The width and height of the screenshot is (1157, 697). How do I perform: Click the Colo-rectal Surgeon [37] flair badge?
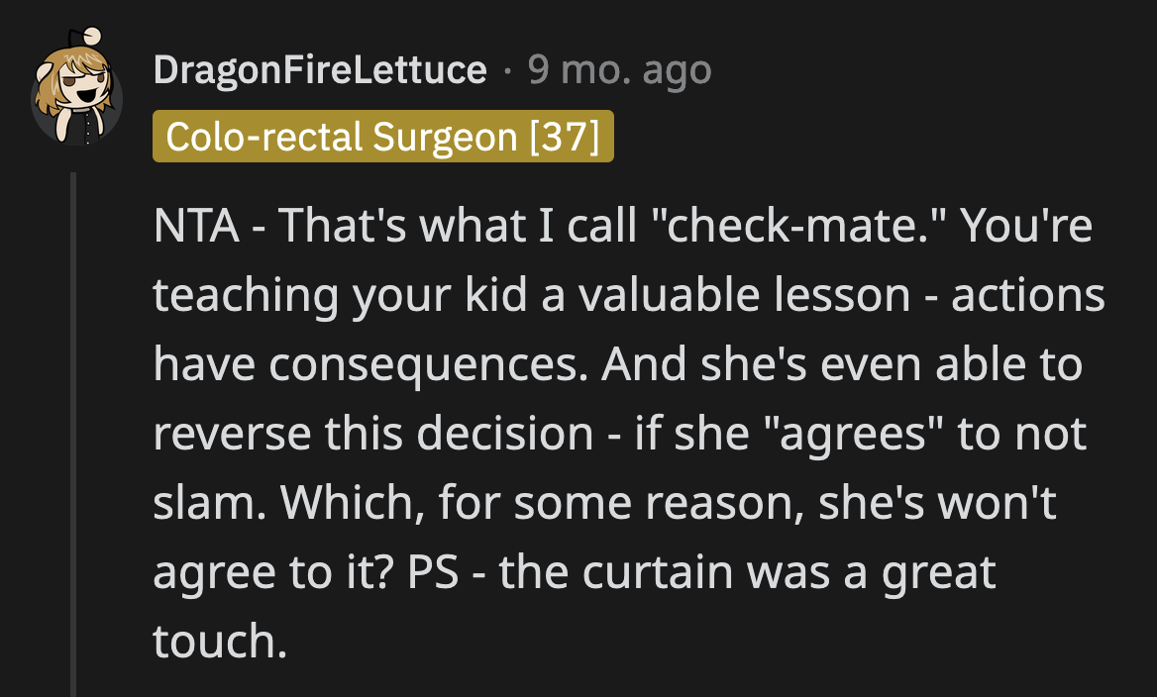click(383, 137)
